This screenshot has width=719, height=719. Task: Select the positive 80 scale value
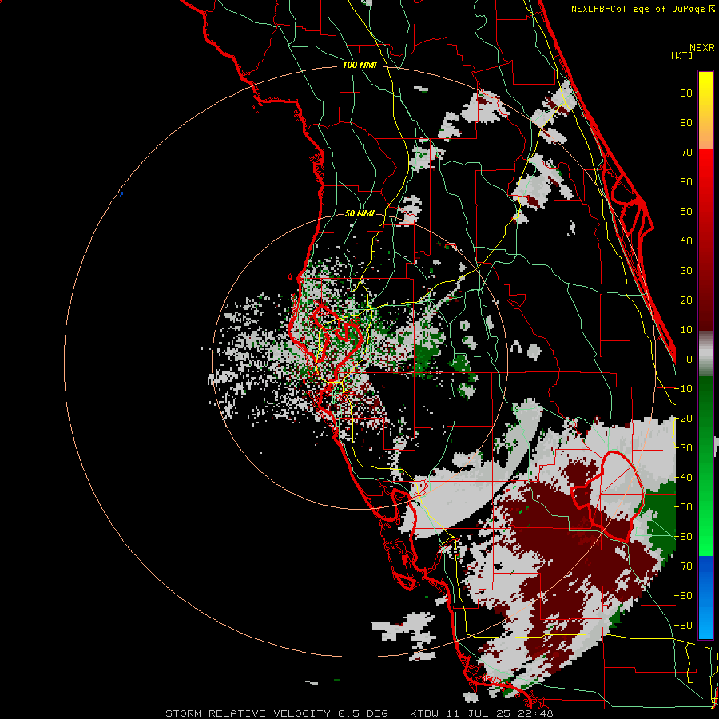tap(686, 122)
